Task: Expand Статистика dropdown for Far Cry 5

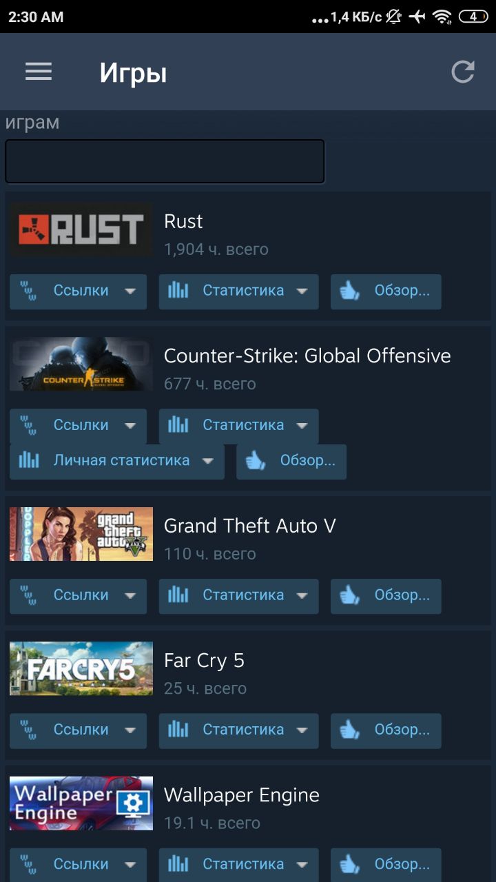Action: [302, 730]
